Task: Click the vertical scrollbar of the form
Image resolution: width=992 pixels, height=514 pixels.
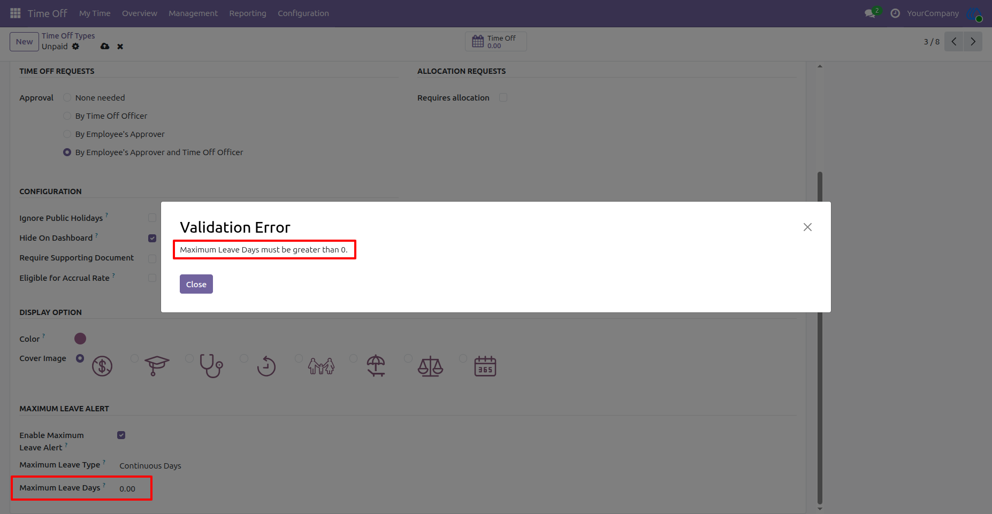Action: pyautogui.click(x=820, y=337)
